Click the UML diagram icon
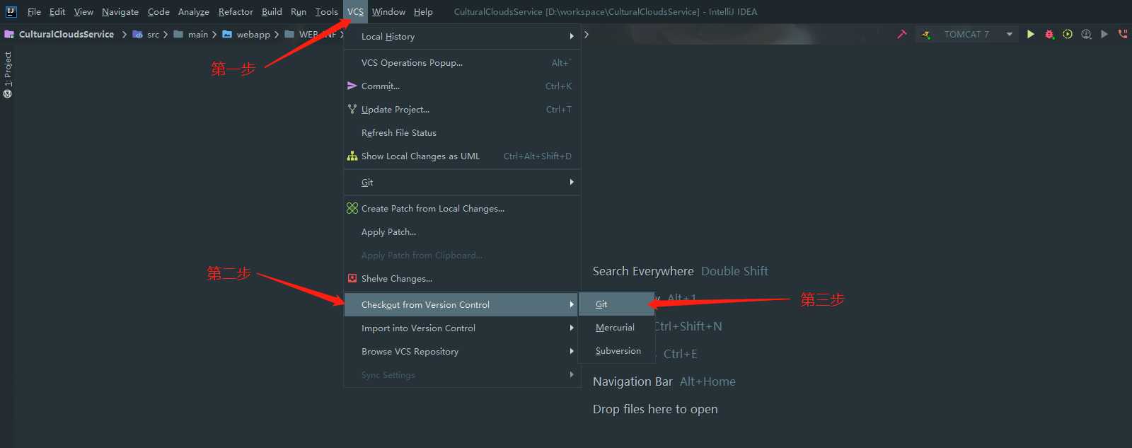 [x=352, y=156]
